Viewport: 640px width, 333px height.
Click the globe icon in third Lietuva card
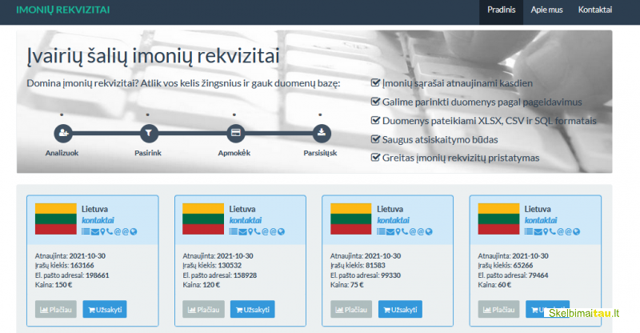click(429, 231)
